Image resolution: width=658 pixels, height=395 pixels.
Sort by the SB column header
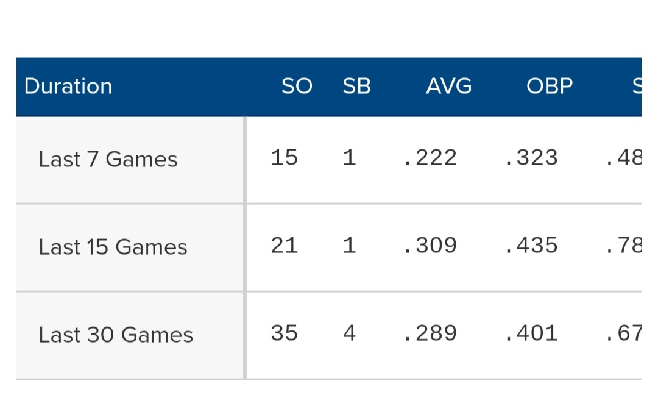(x=356, y=87)
